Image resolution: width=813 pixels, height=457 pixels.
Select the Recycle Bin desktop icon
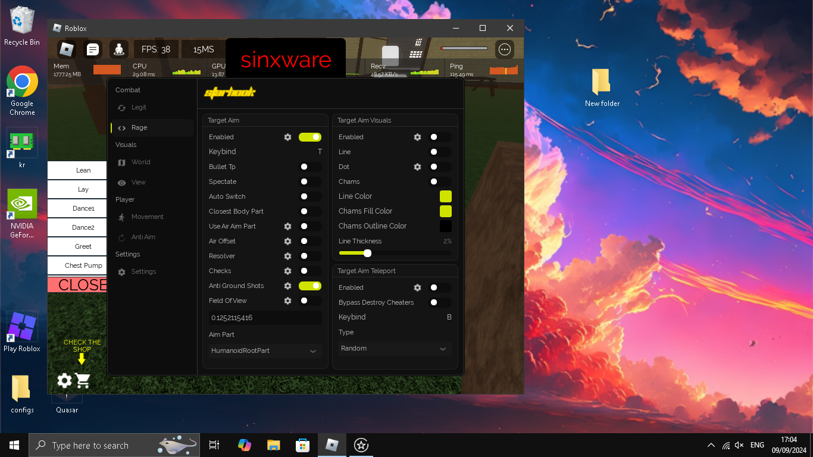point(22,26)
